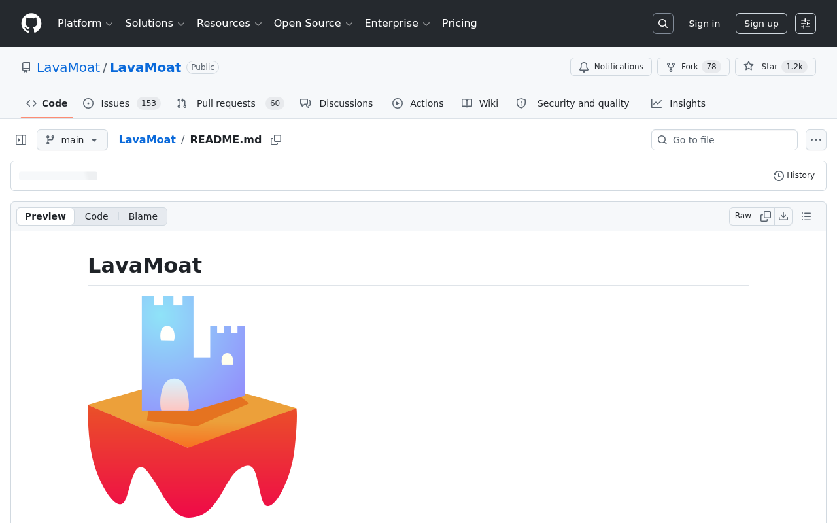Screen dimensions: 837x523
Task: Click the Sign in link
Action: pyautogui.click(x=704, y=24)
